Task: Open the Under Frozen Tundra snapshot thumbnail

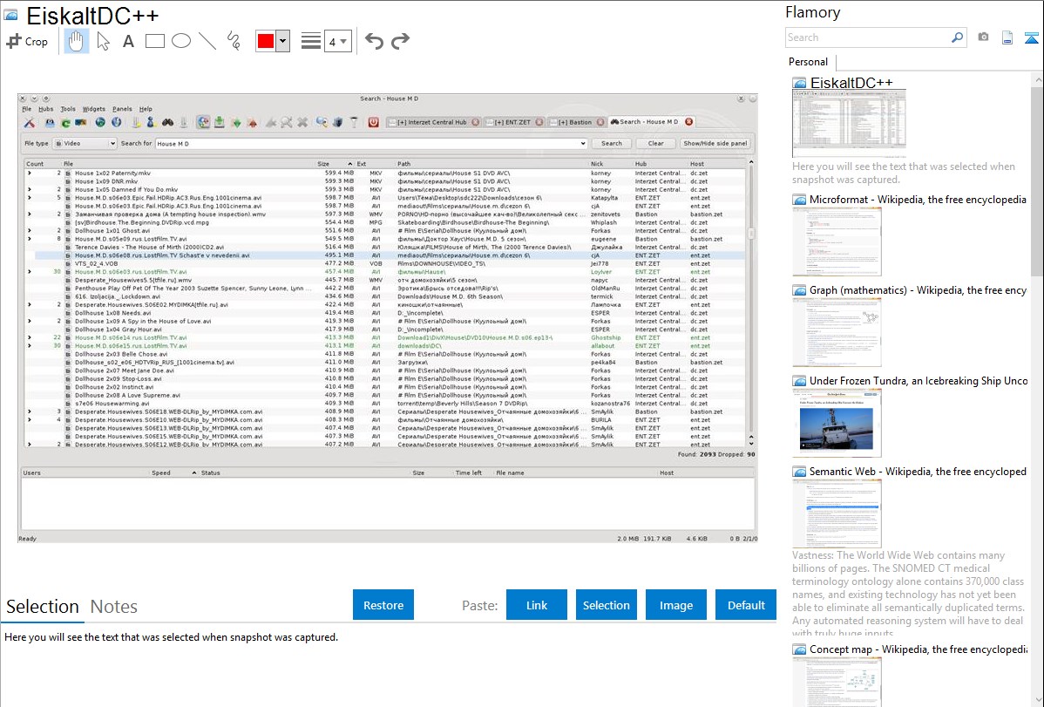Action: pyautogui.click(x=837, y=423)
